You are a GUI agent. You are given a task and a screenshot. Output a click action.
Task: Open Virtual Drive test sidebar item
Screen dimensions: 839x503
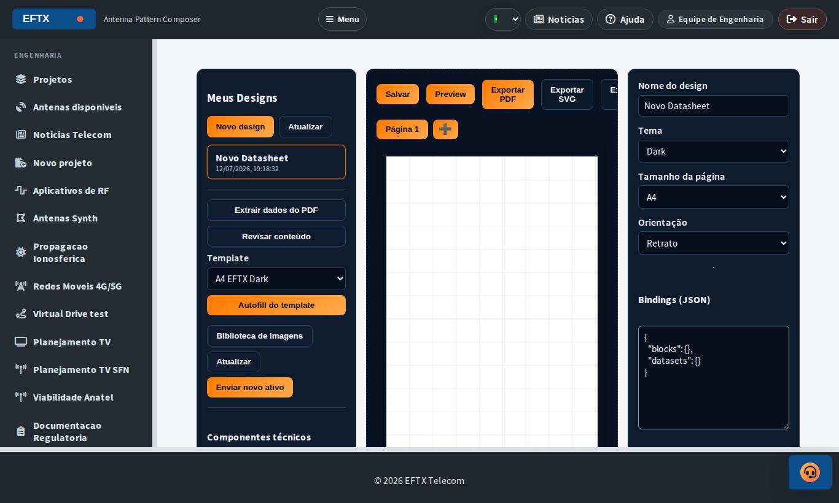click(76, 313)
